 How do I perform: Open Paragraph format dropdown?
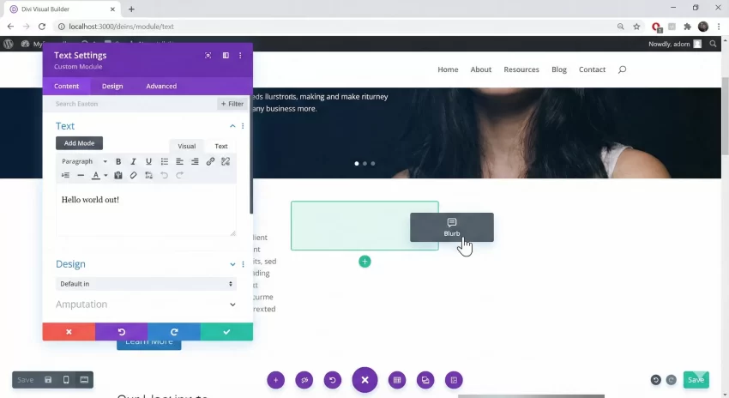pos(84,161)
